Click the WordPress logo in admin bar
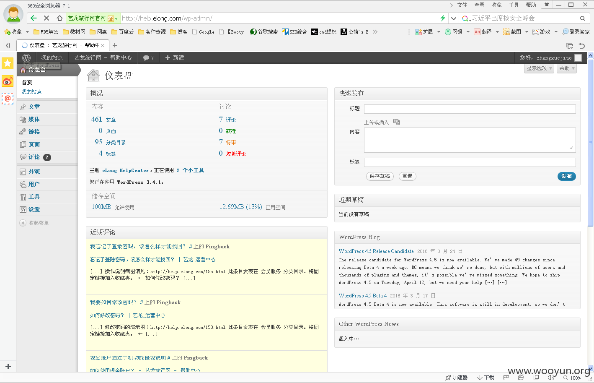 26,58
